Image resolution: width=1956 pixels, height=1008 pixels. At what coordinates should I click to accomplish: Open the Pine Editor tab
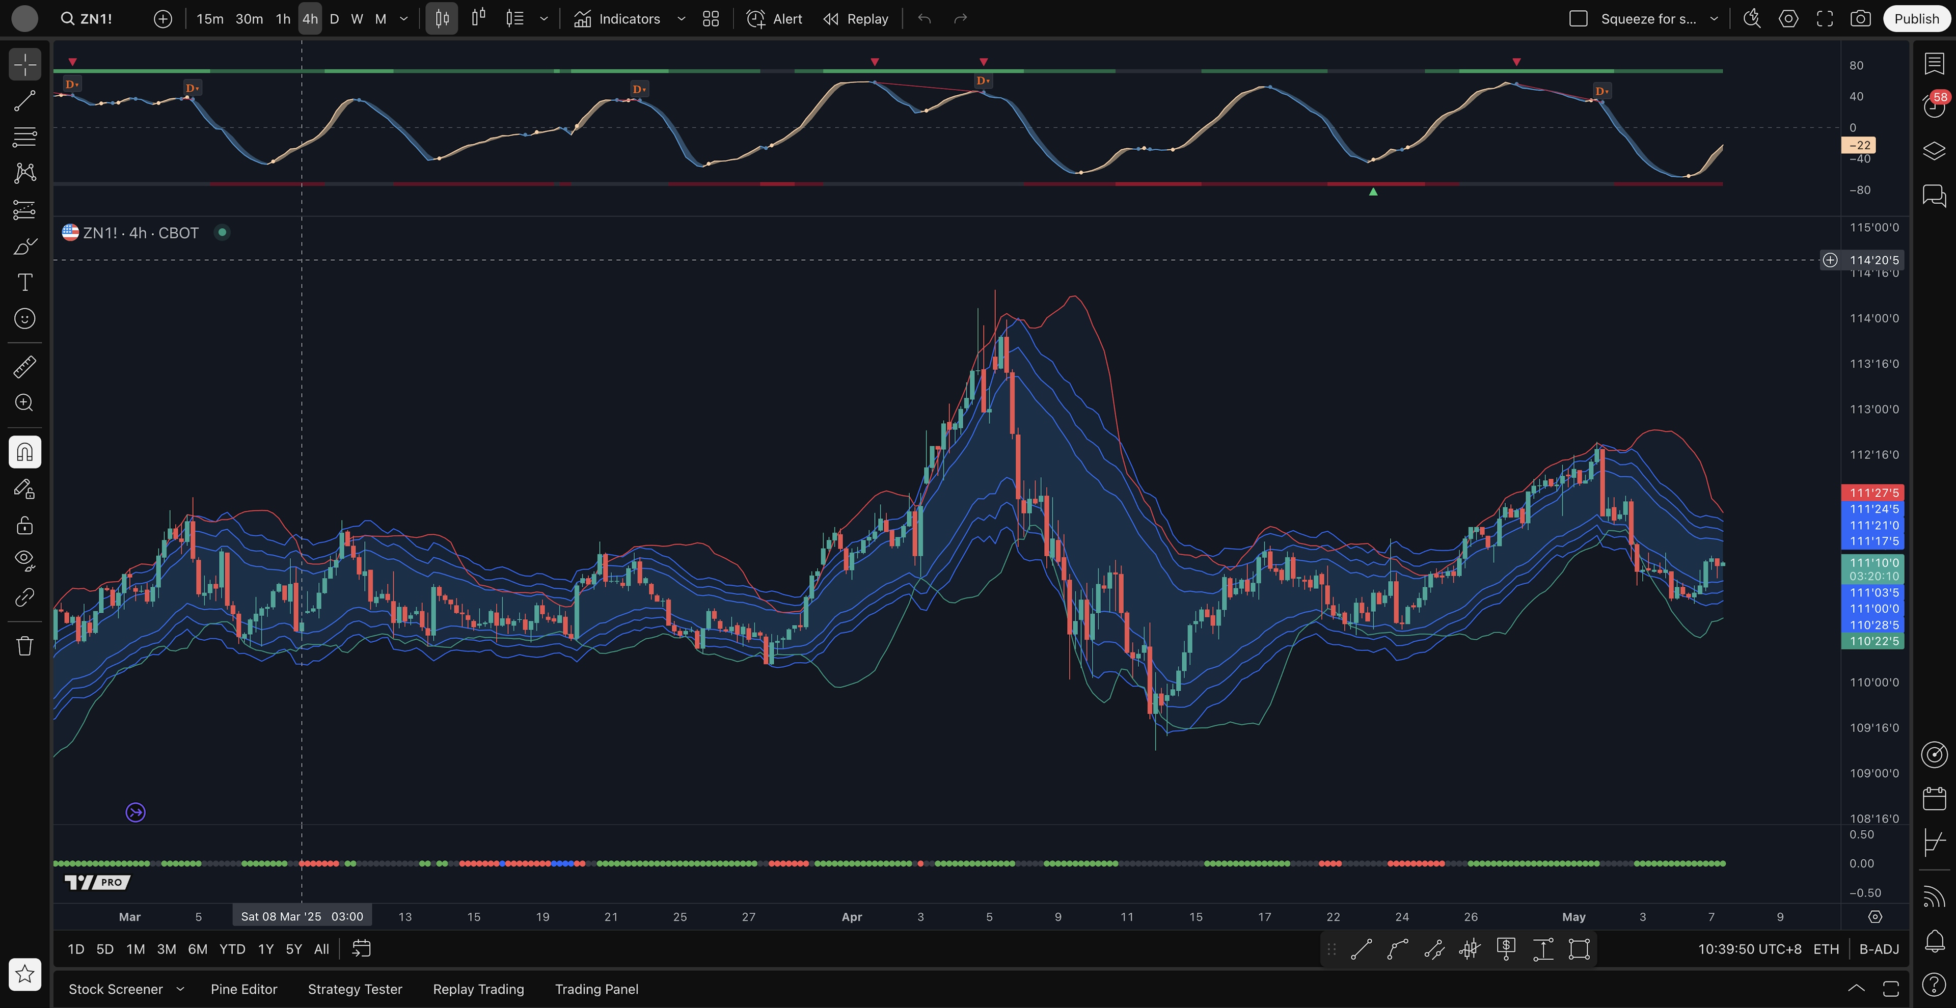point(244,989)
